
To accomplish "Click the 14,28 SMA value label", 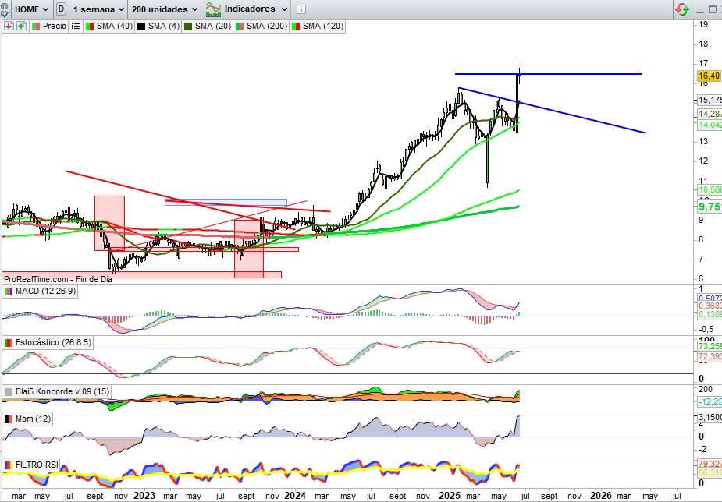I will tap(710, 114).
